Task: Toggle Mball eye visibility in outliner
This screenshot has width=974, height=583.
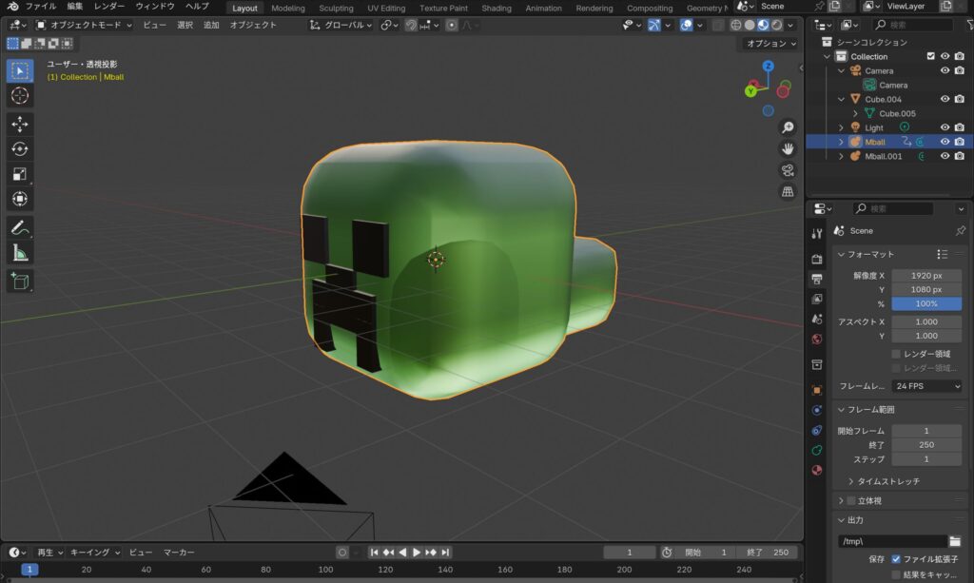Action: (x=945, y=142)
